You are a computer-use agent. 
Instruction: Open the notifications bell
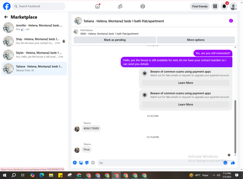[x=224, y=6]
